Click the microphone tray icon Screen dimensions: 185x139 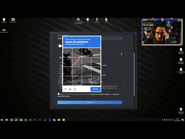[164, 120]
